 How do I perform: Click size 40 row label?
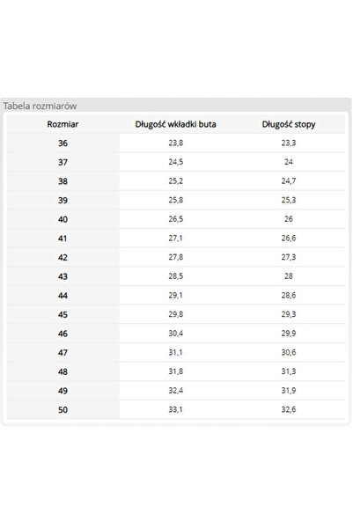(x=63, y=219)
